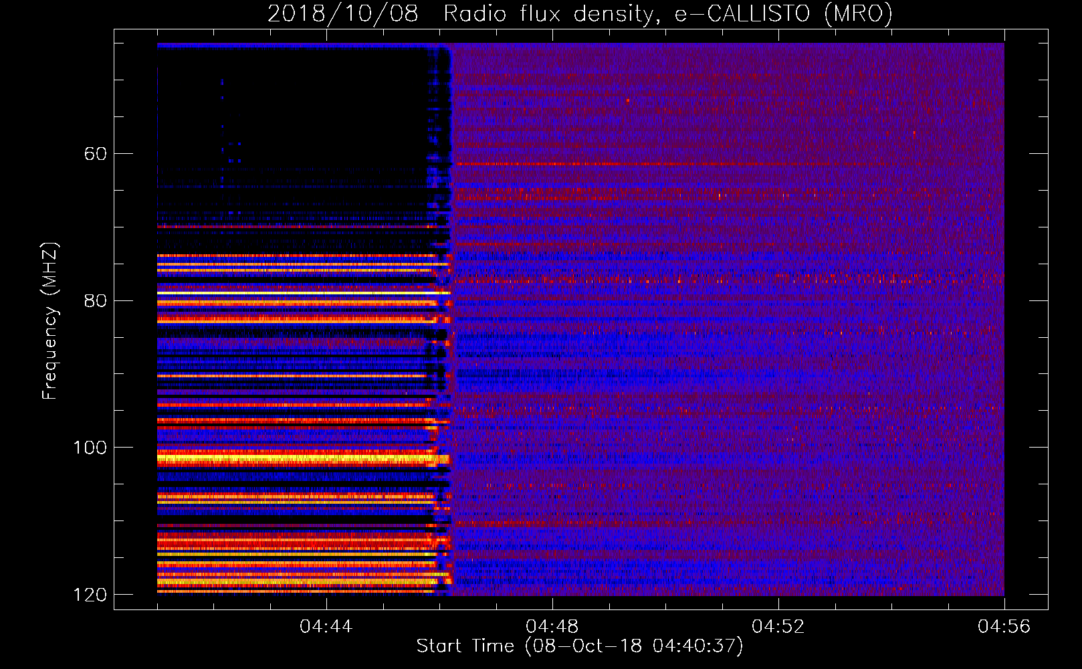Click the 'Start Time' x-axis label
Screen dimensions: 1082x669
580,646
